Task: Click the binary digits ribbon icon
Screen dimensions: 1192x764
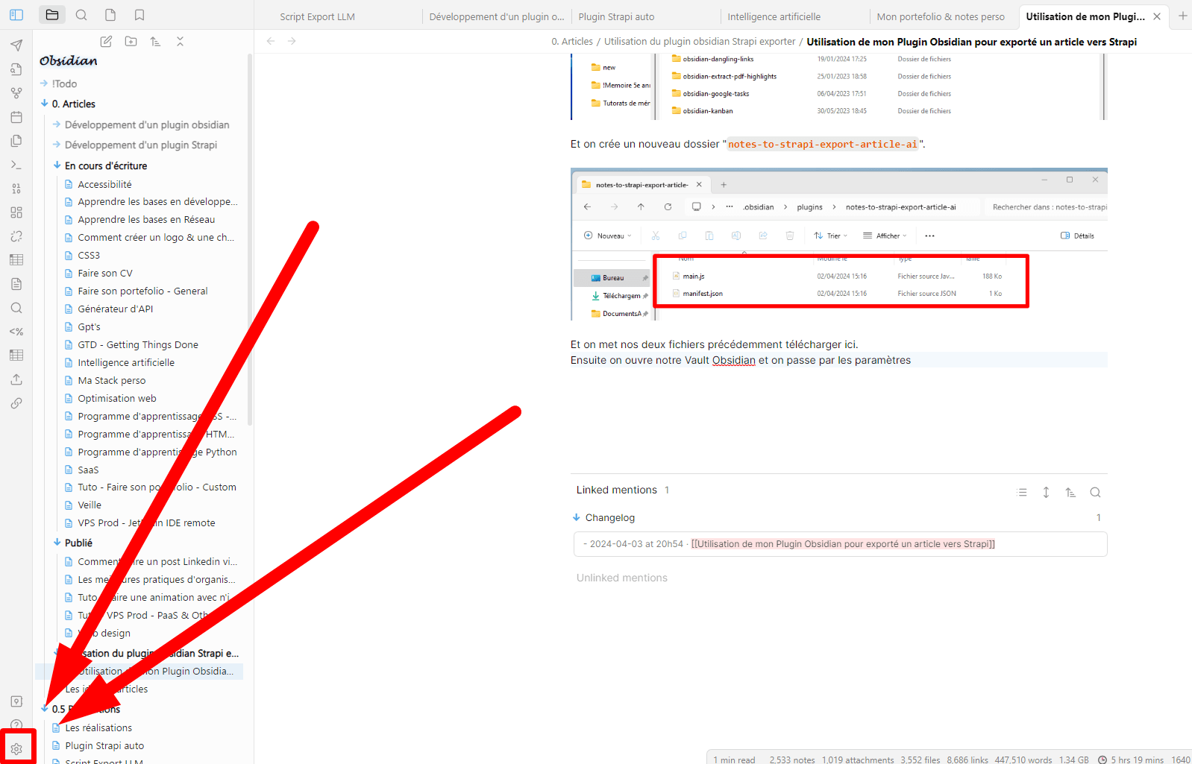Action: tap(16, 189)
